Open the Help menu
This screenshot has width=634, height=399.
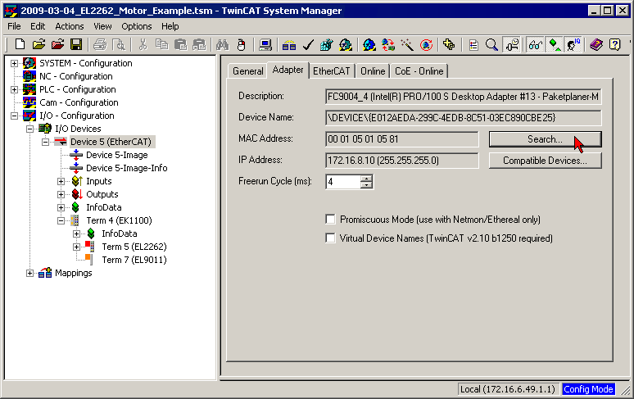(170, 26)
